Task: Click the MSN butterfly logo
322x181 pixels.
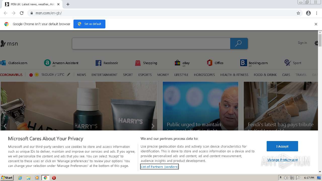Action: click(x=3, y=43)
